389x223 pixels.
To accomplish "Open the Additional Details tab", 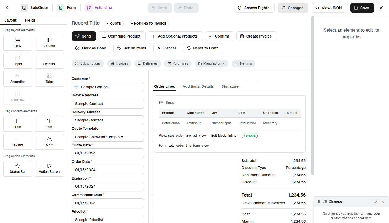I will [198, 86].
